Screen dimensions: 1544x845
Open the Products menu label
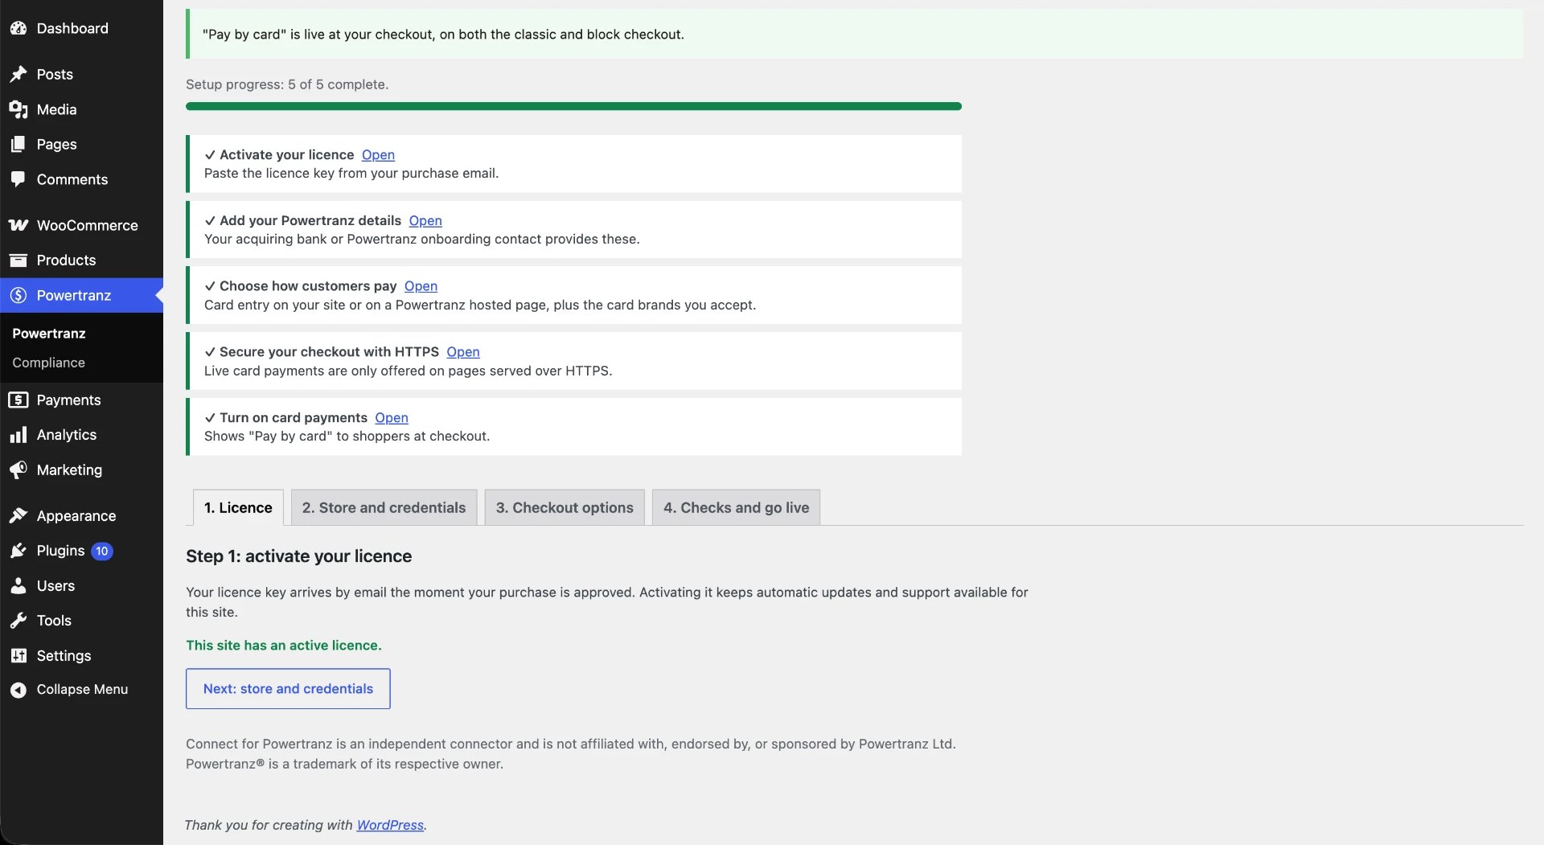pos(66,260)
